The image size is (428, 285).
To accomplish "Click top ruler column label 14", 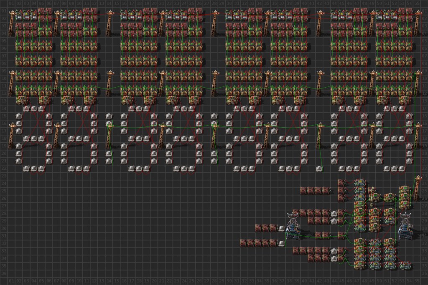I will point(109,3).
